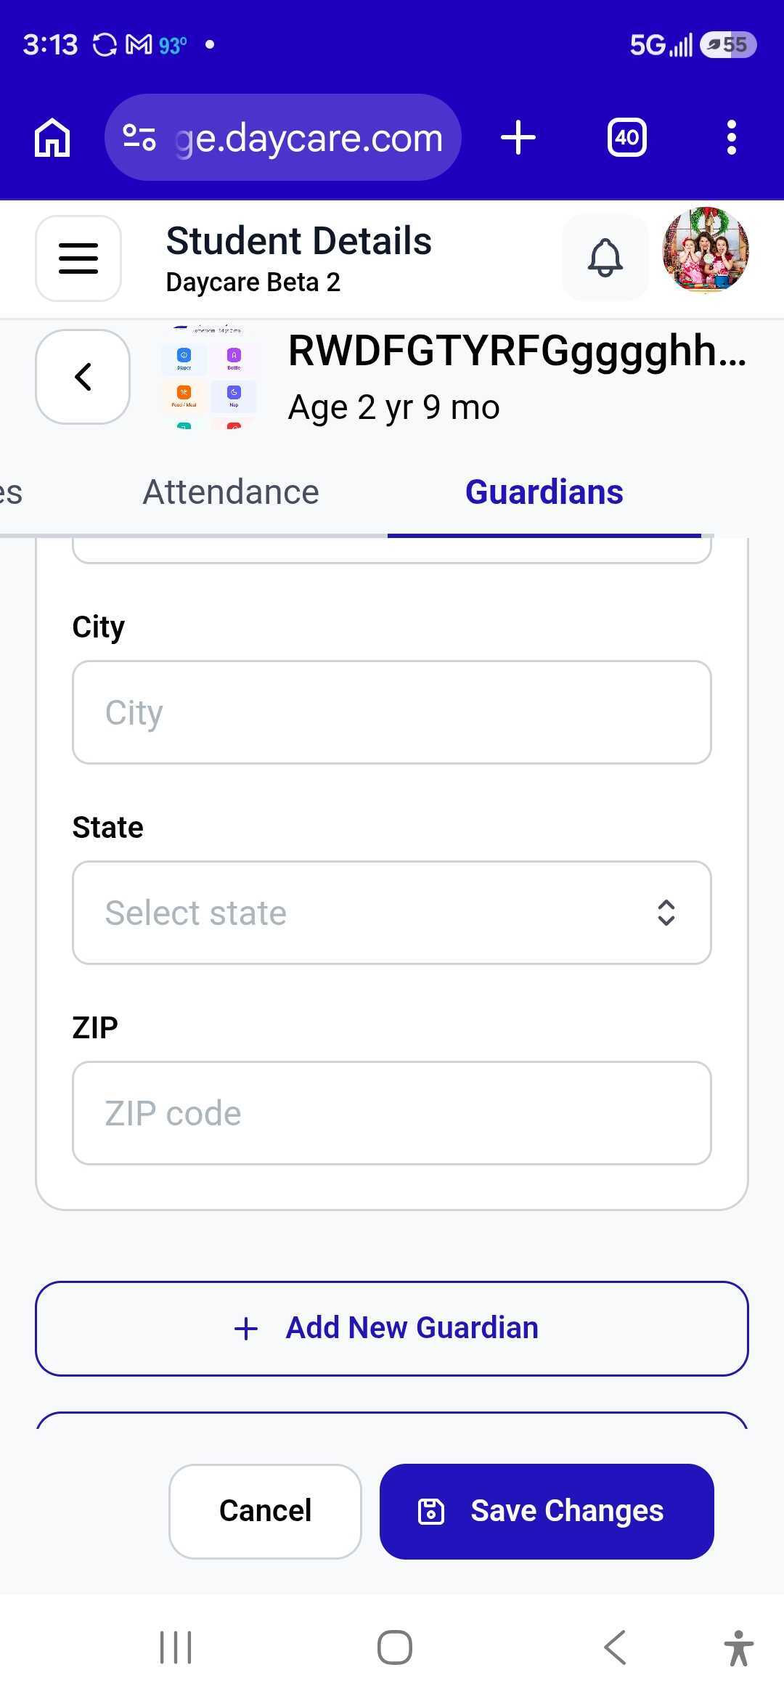Open notifications bell
The height and width of the screenshot is (1699, 784).
(x=605, y=258)
